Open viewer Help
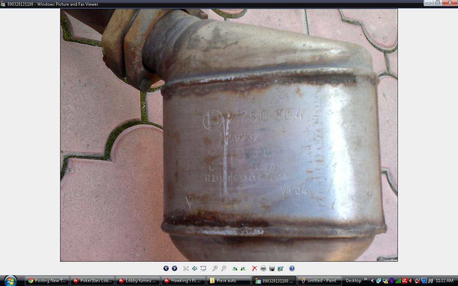458x286 pixels. [292, 268]
